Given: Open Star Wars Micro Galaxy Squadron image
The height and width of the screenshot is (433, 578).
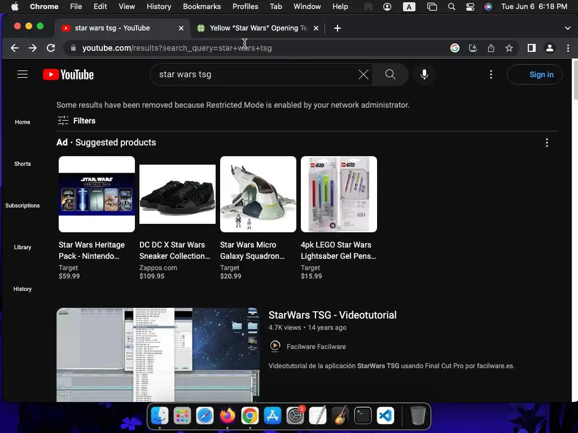Looking at the screenshot, I should pyautogui.click(x=258, y=194).
